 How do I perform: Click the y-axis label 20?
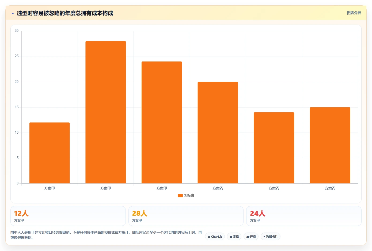pyautogui.click(x=17, y=82)
